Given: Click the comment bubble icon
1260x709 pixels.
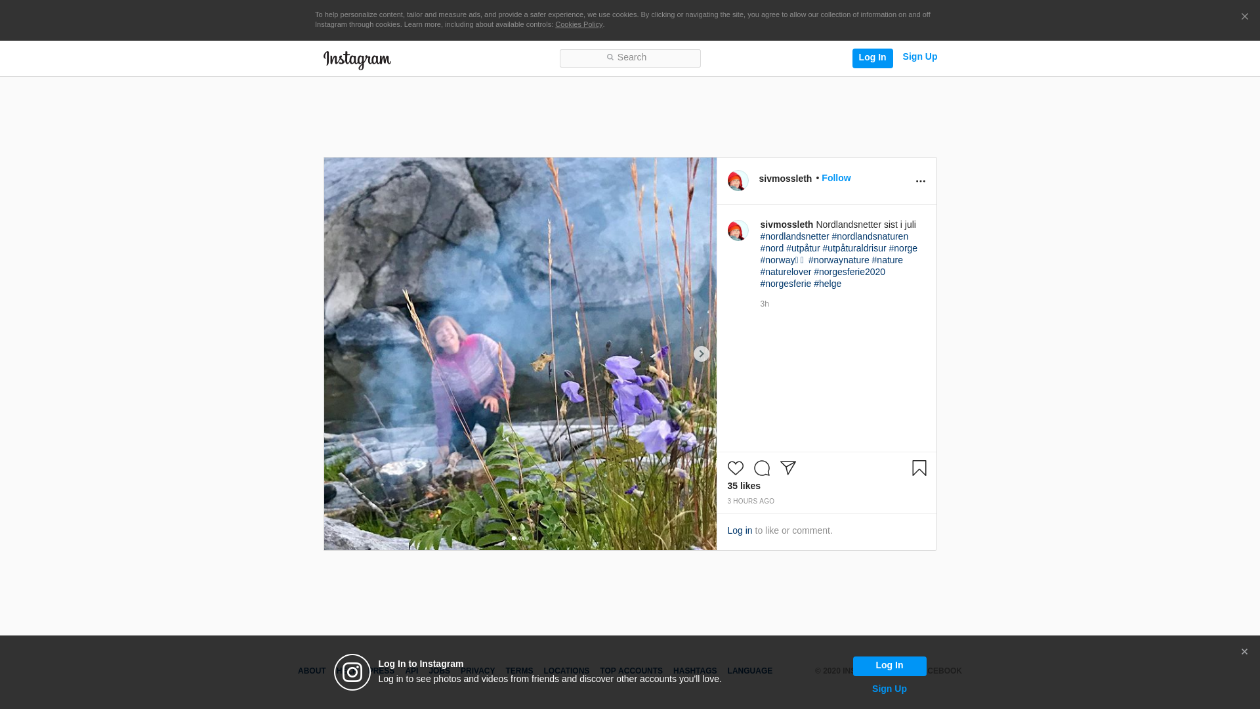Looking at the screenshot, I should [x=761, y=468].
